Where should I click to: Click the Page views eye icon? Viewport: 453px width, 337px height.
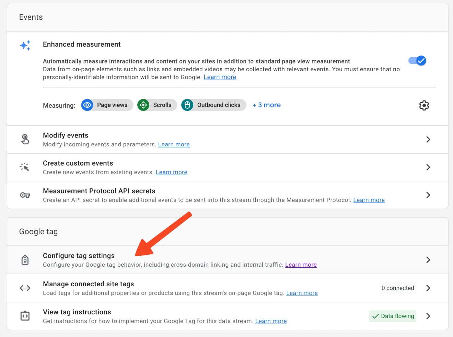tap(87, 105)
